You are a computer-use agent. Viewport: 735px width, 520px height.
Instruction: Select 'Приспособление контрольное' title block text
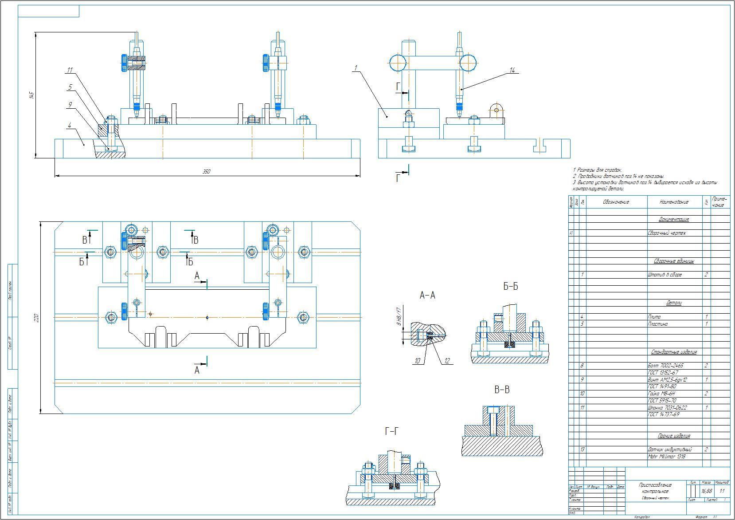(656, 488)
